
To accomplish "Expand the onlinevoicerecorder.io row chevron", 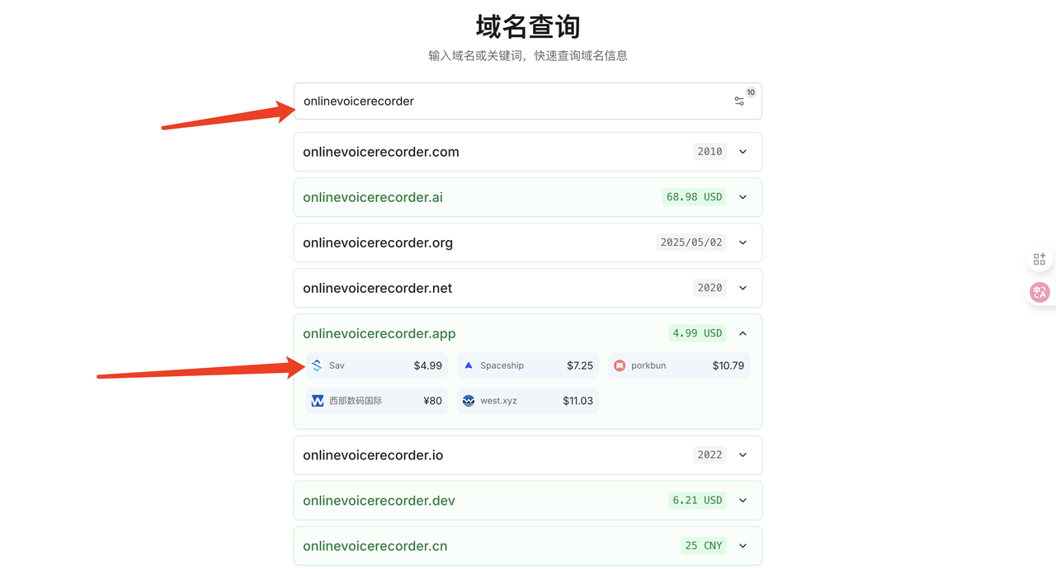I will click(x=742, y=455).
